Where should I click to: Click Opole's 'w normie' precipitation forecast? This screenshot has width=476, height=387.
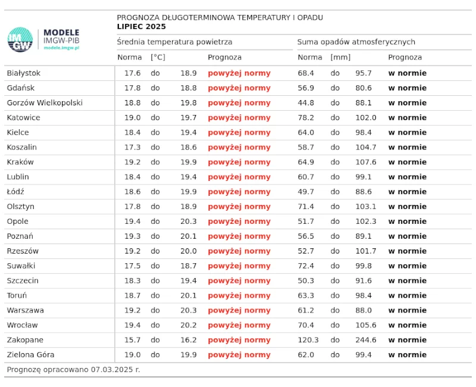[408, 221]
